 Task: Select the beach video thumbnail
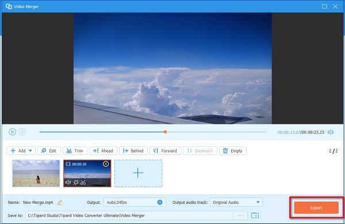(36, 173)
